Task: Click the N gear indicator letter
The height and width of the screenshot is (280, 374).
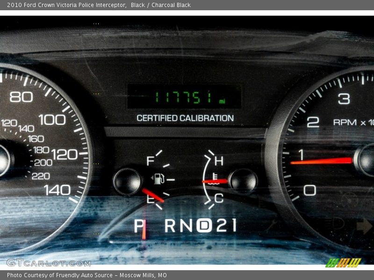Action: coord(186,225)
